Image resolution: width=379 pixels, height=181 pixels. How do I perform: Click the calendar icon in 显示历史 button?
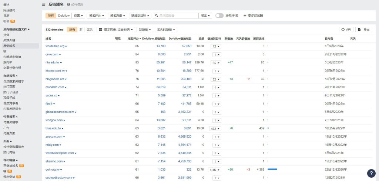101,30
